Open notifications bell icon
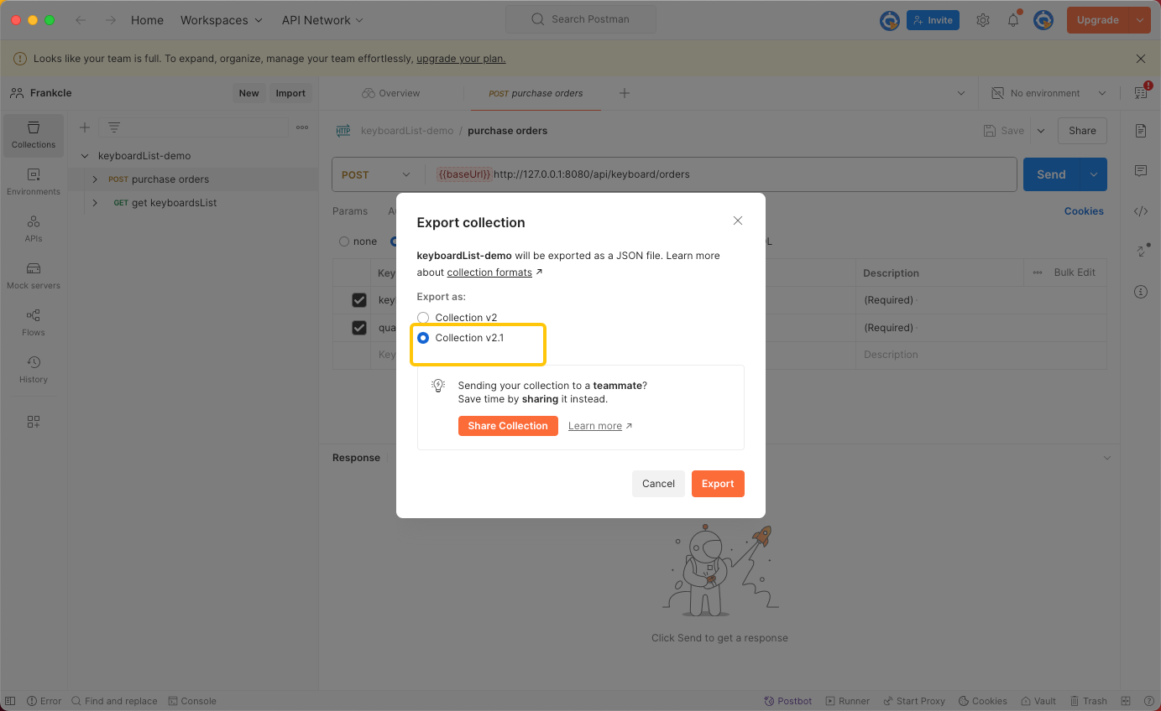Viewport: 1161px width, 711px height. pos(1013,20)
